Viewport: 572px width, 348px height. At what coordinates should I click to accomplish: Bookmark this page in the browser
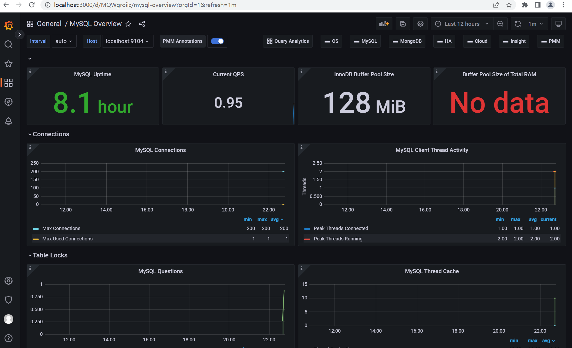(x=509, y=5)
